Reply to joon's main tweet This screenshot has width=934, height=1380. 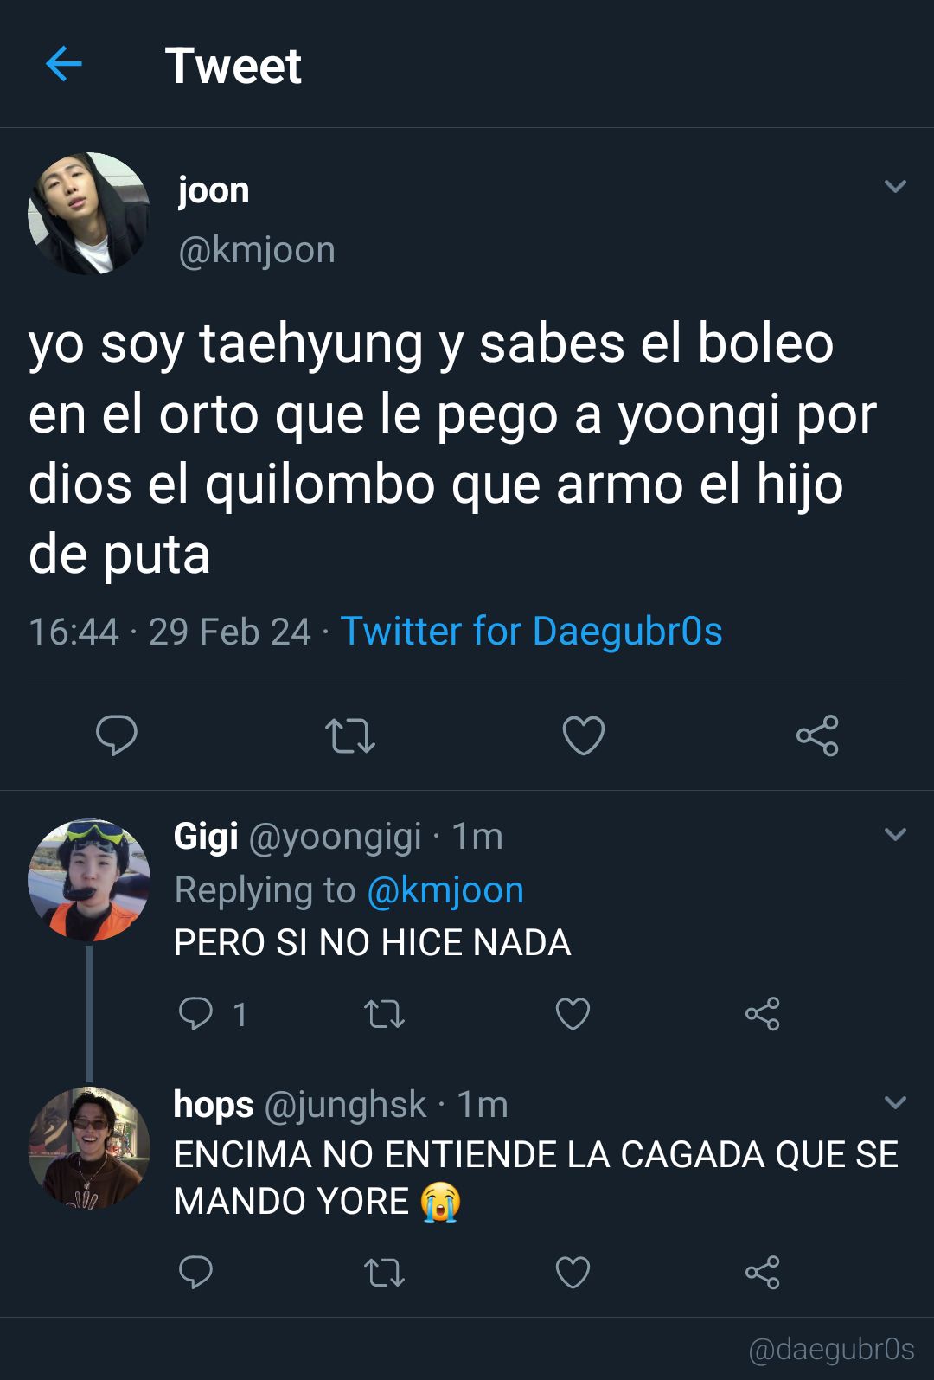(x=117, y=735)
